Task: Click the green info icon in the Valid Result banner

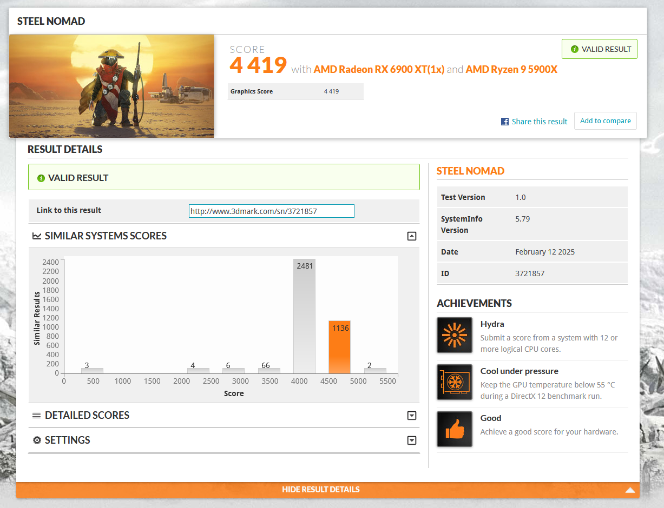Action: coord(41,178)
